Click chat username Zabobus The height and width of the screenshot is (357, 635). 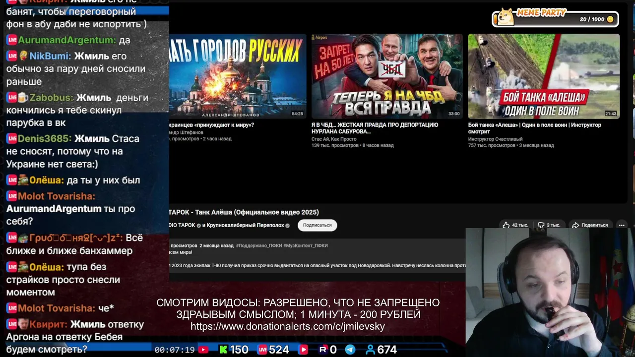coord(52,98)
